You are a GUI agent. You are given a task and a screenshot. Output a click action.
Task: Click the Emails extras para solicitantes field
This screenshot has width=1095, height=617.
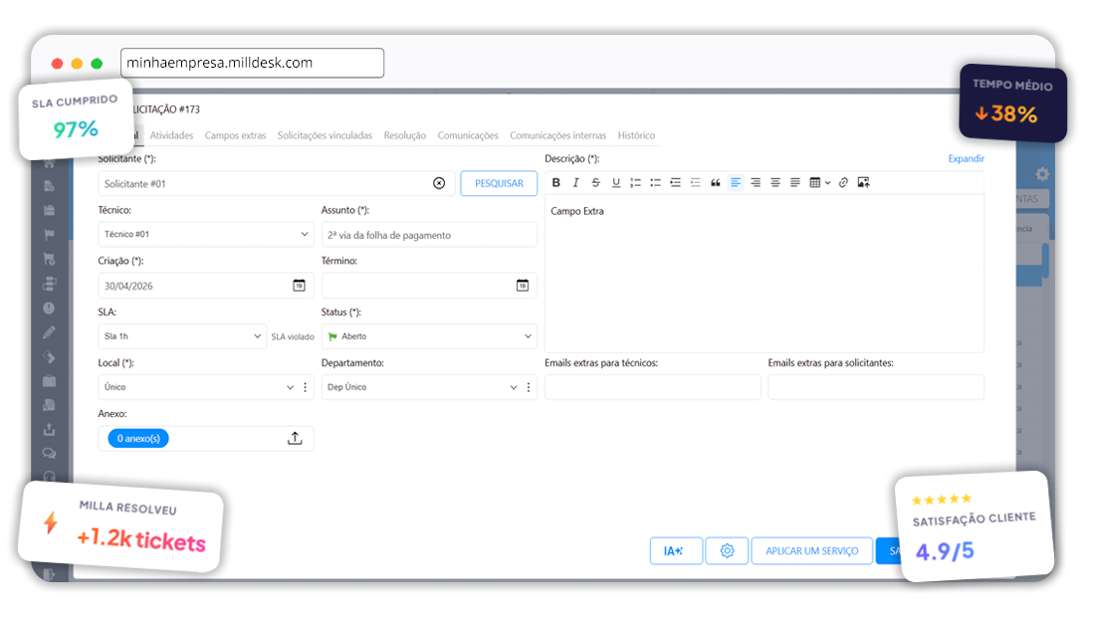tap(876, 387)
